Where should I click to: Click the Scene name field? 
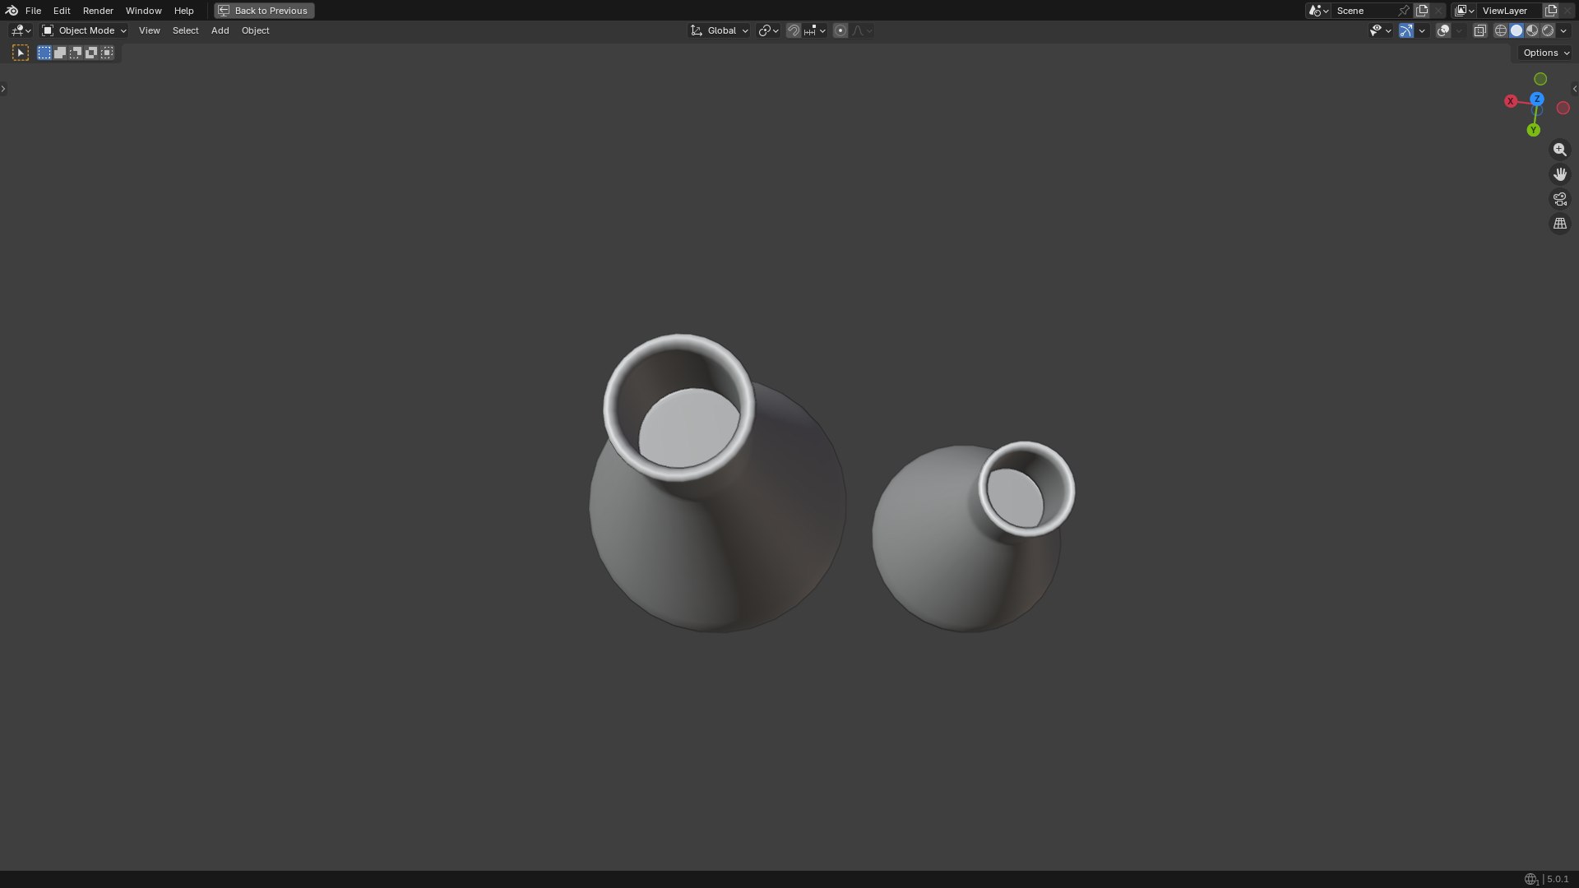coord(1364,11)
